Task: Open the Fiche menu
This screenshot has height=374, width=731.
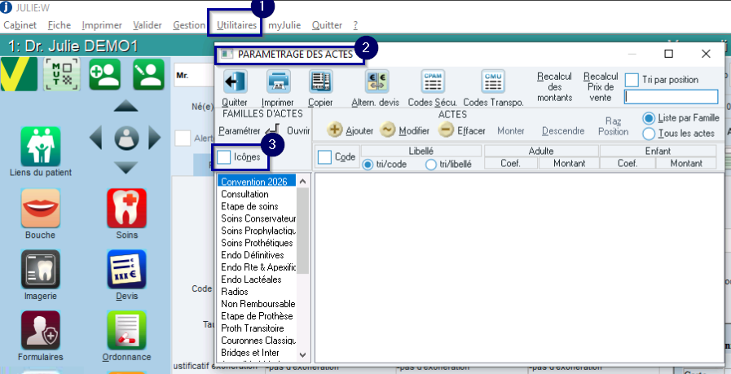Action: click(59, 25)
